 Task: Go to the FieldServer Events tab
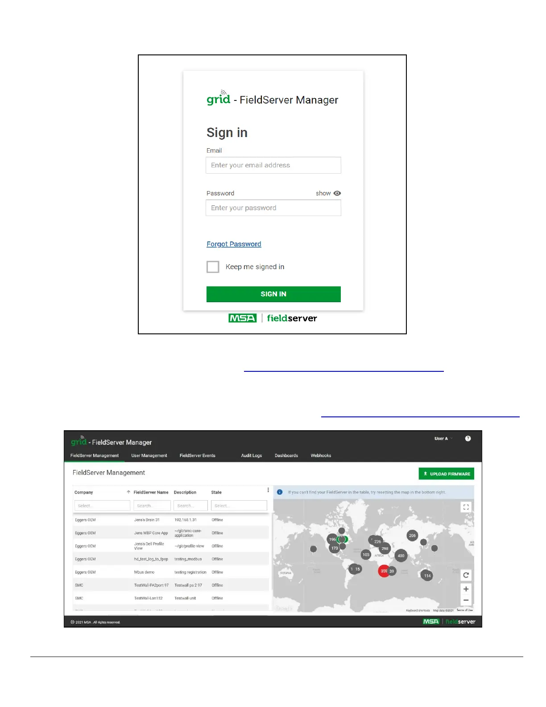pyautogui.click(x=197, y=456)
